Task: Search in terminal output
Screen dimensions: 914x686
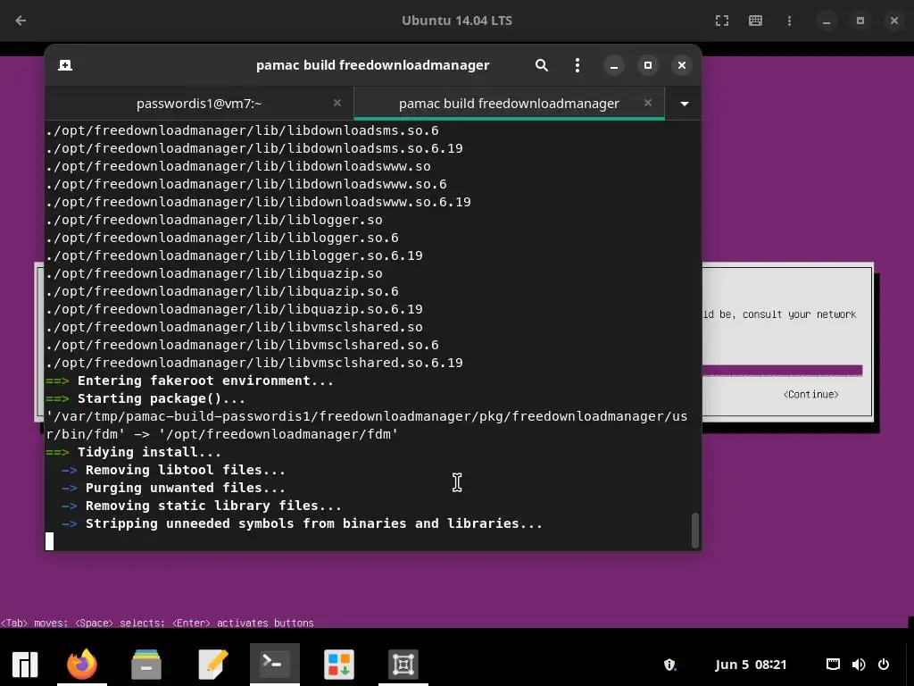Action: (x=542, y=65)
